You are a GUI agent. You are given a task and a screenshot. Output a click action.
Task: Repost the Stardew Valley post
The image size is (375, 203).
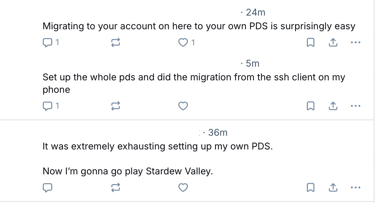pos(116,187)
